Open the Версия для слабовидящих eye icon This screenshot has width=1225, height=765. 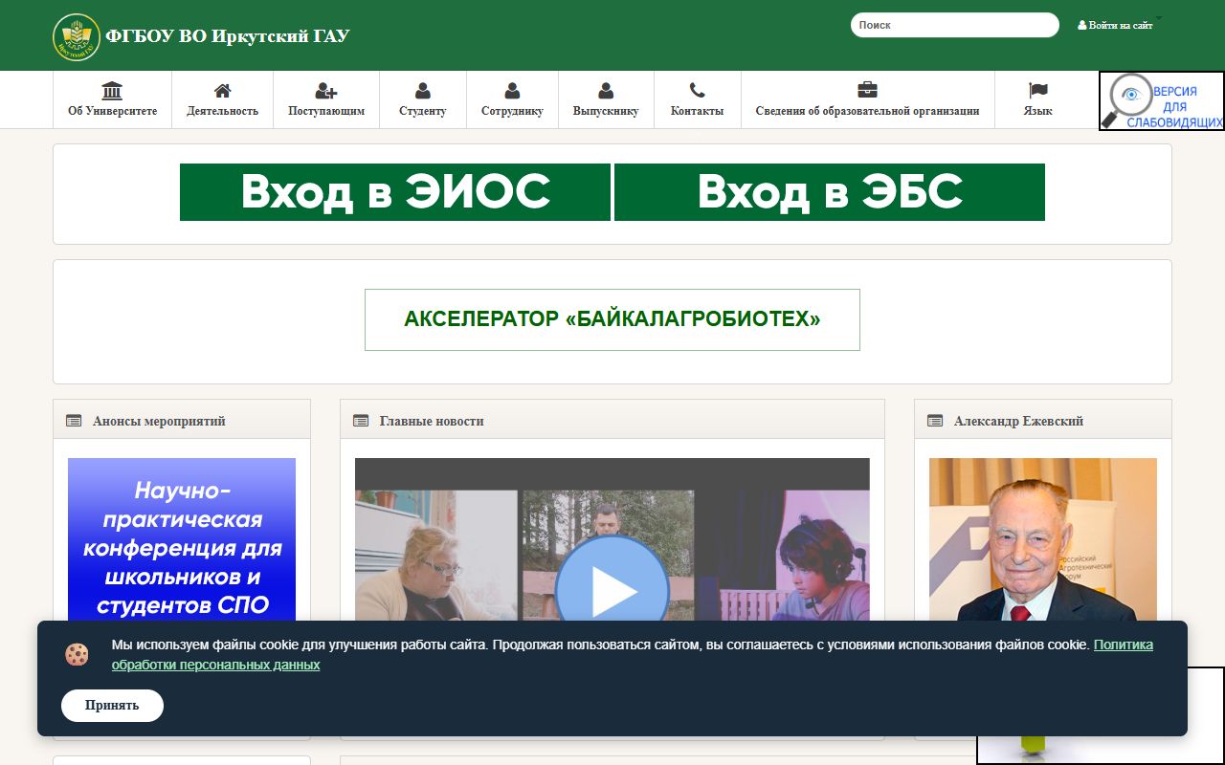click(x=1162, y=100)
